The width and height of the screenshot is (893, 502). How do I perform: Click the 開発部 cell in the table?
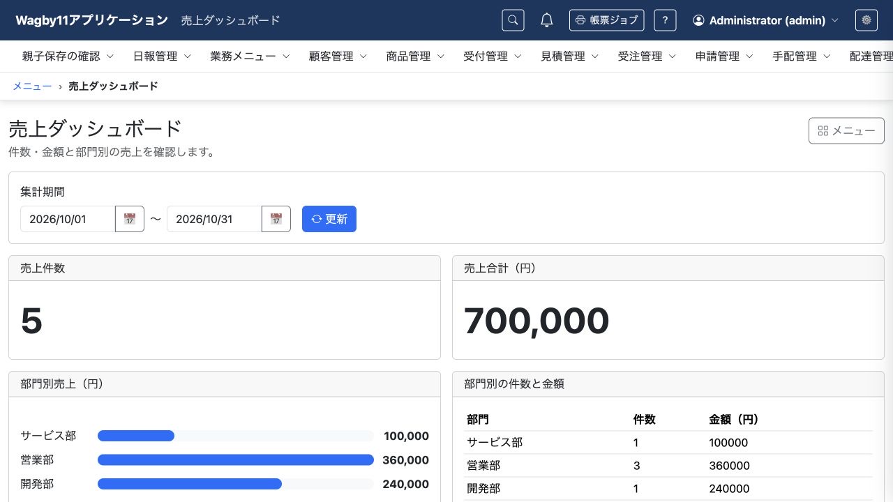[x=483, y=489]
